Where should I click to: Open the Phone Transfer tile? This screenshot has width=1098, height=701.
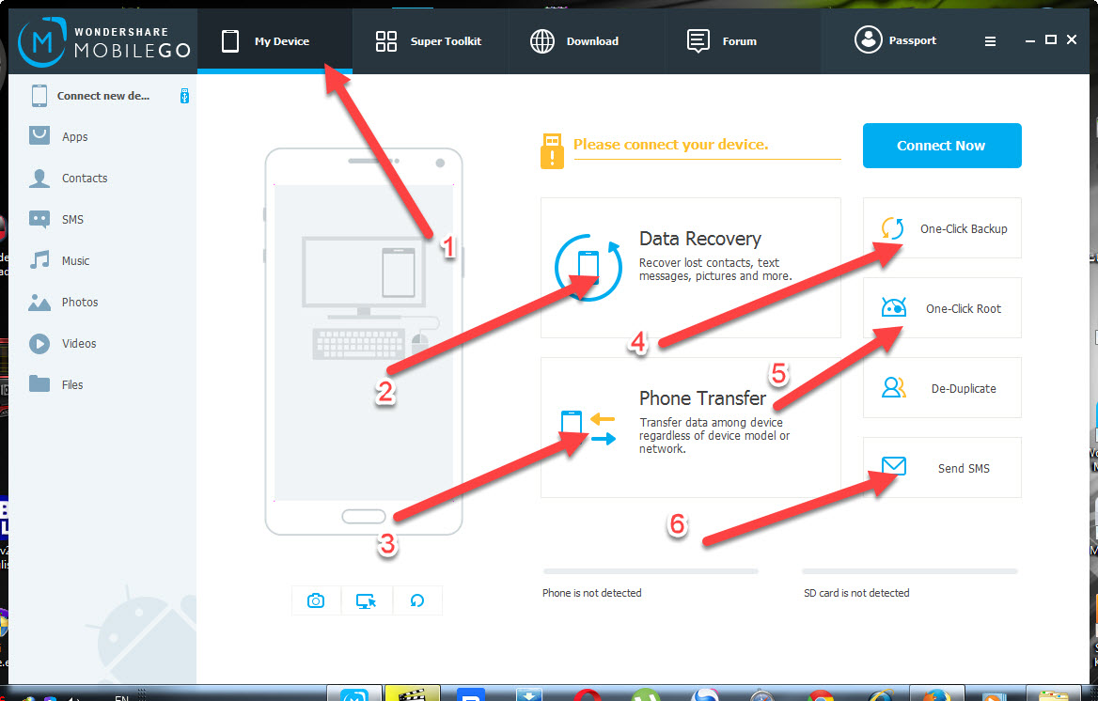click(690, 428)
